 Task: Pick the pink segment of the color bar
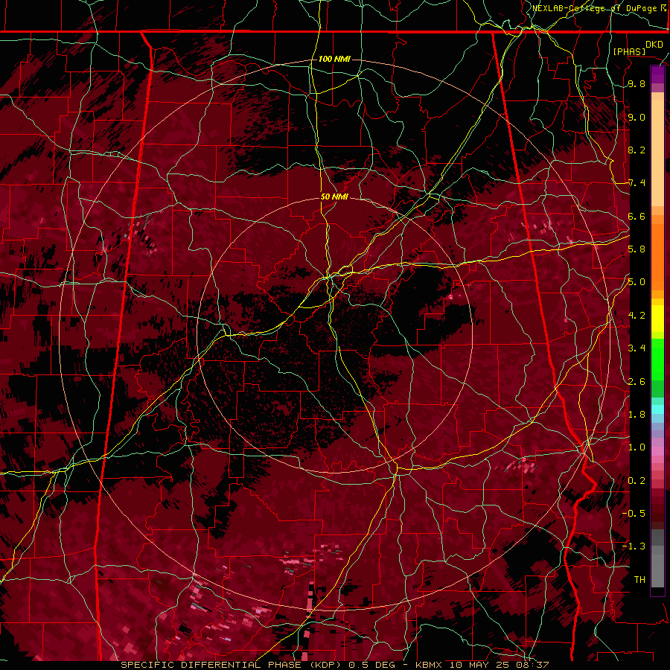(657, 451)
